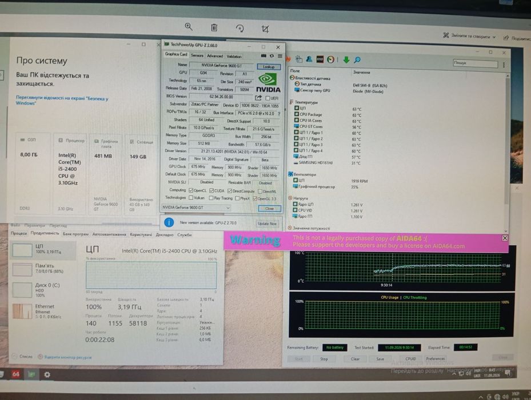This screenshot has width=531, height=400.
Task: Click the Save button in AIDA64
Action: click(380, 359)
